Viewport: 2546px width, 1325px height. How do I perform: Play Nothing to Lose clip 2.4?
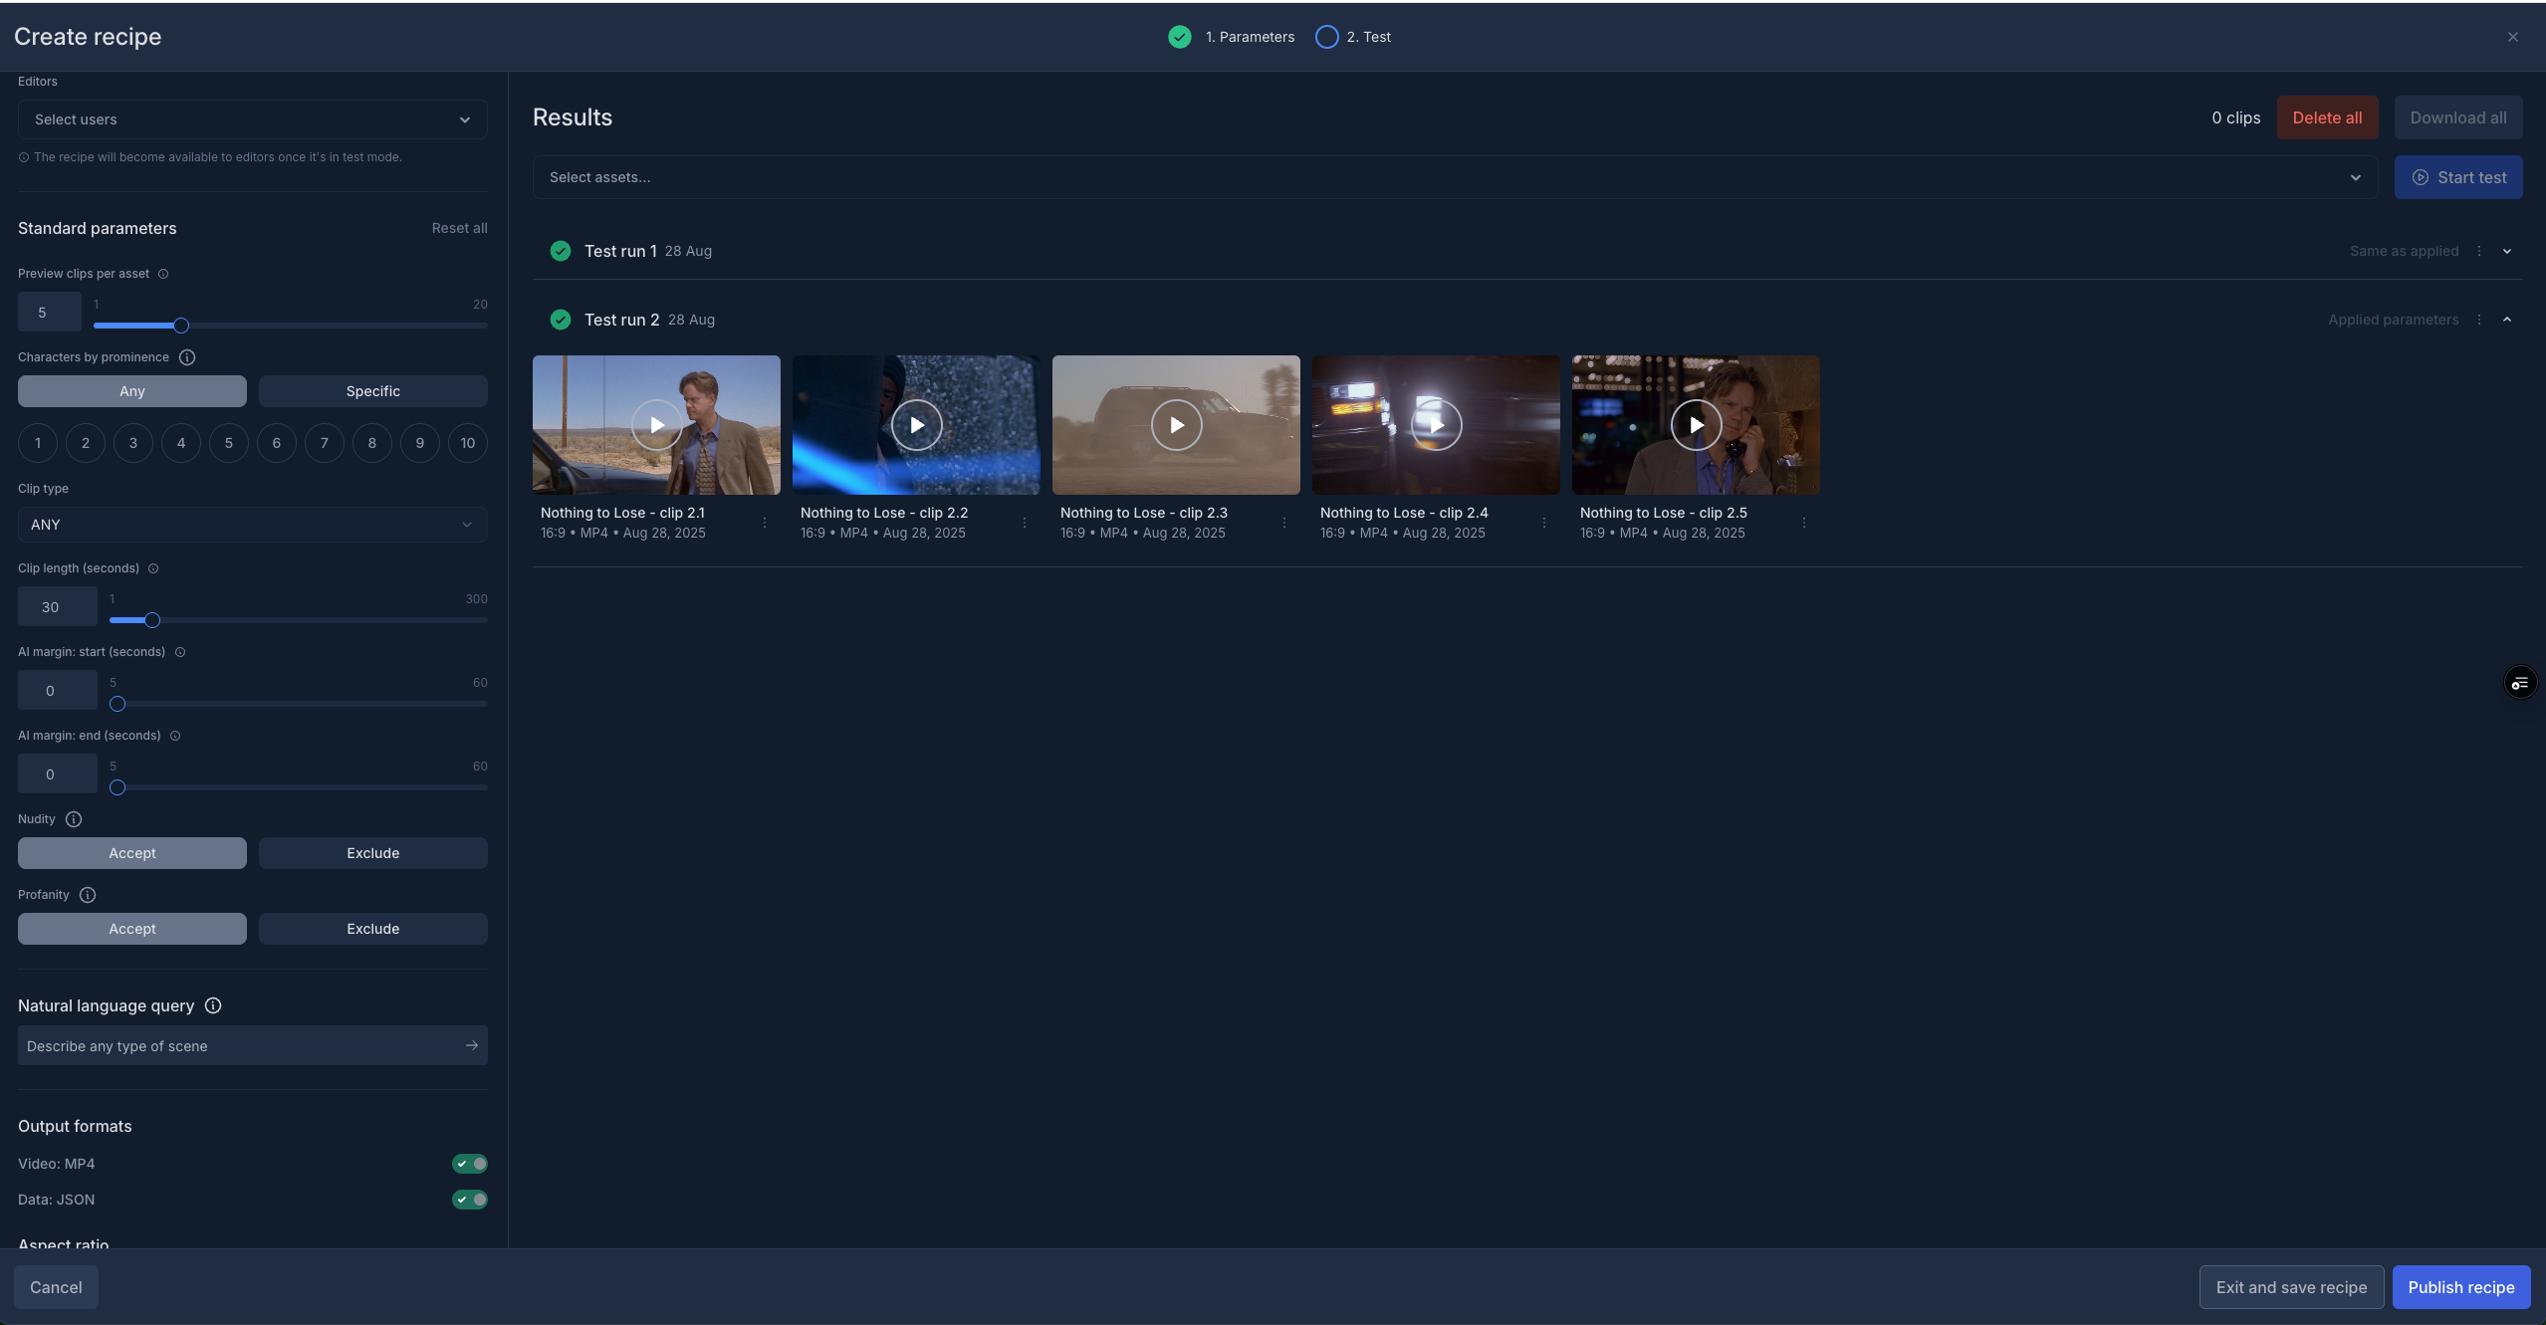tap(1436, 425)
